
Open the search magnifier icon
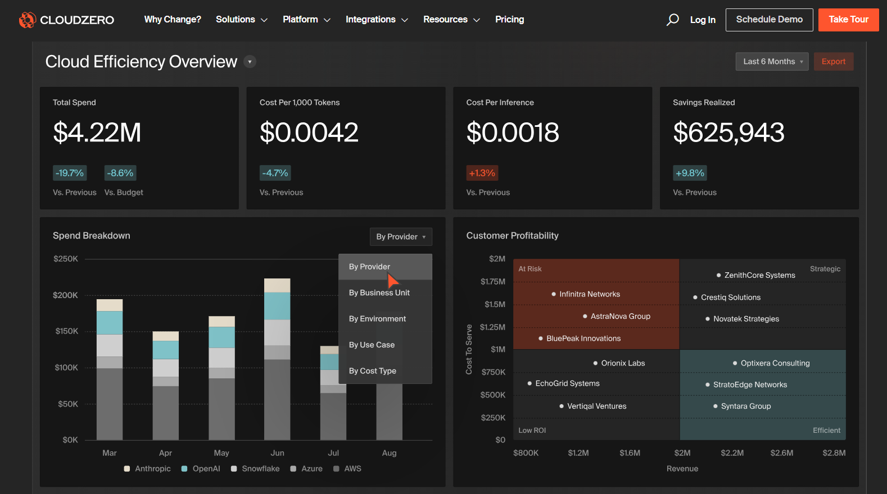point(672,20)
